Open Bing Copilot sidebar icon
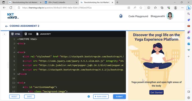 [x=189, y=8]
